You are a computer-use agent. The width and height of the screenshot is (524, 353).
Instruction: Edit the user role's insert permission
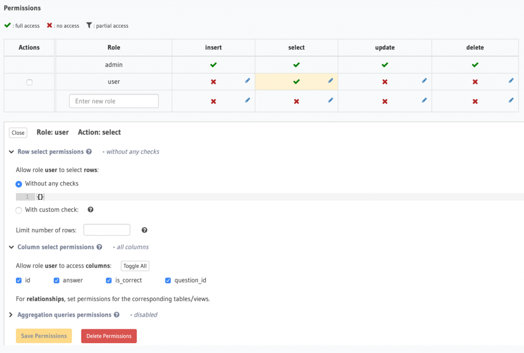(248, 80)
